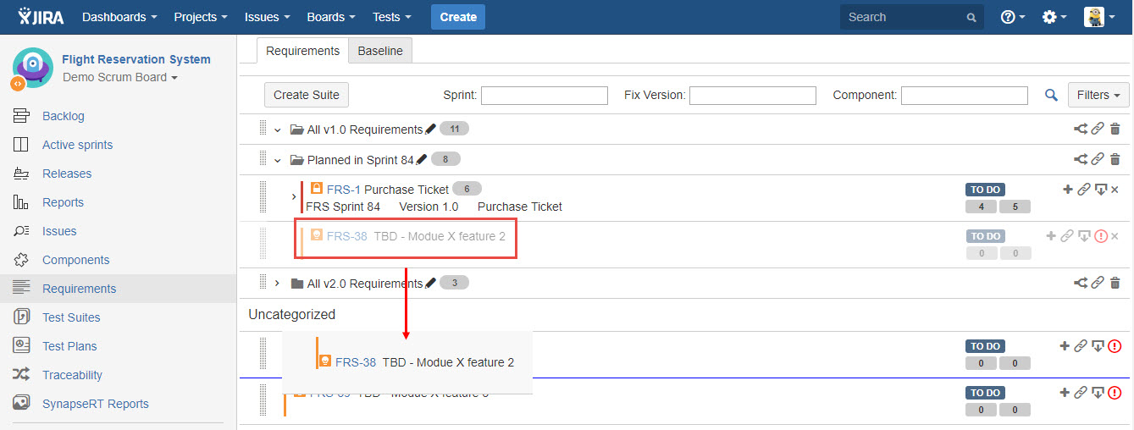Open the settings gear menu
1134x430 pixels.
1054,17
